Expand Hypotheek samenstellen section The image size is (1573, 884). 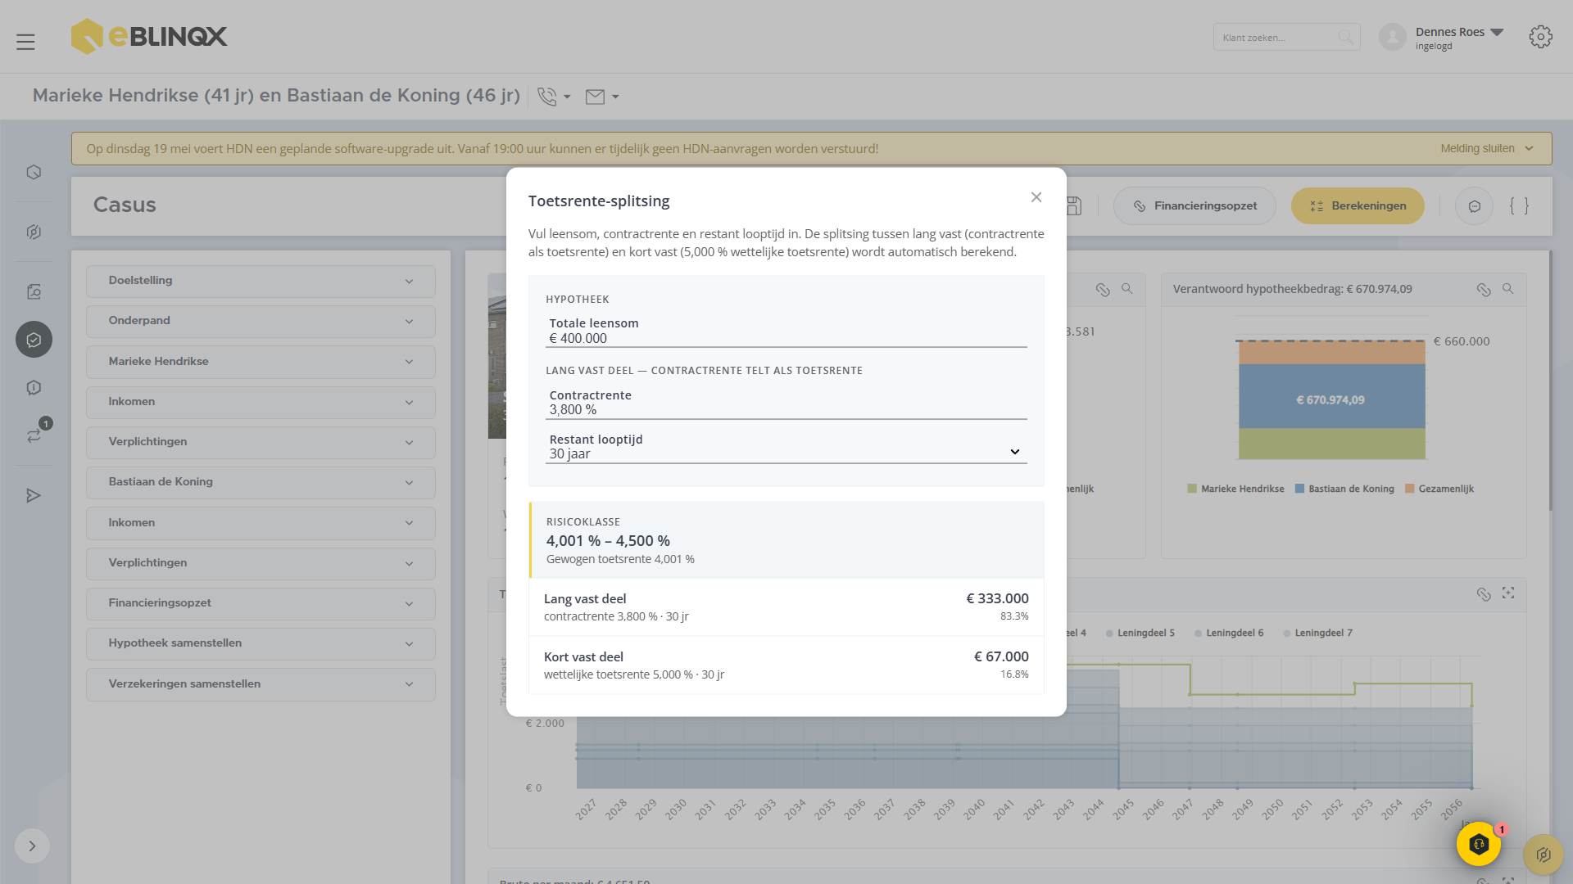click(x=261, y=643)
